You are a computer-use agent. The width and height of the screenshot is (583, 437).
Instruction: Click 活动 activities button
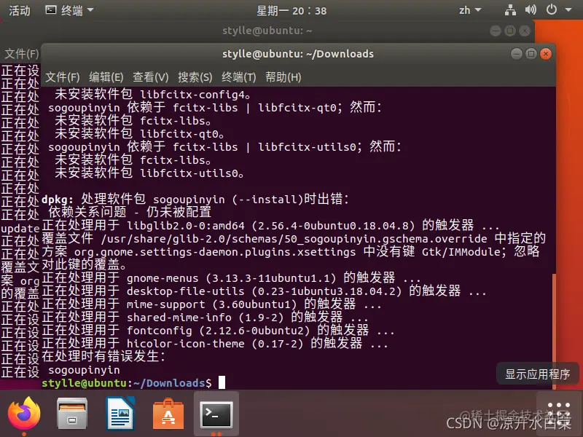(x=20, y=10)
